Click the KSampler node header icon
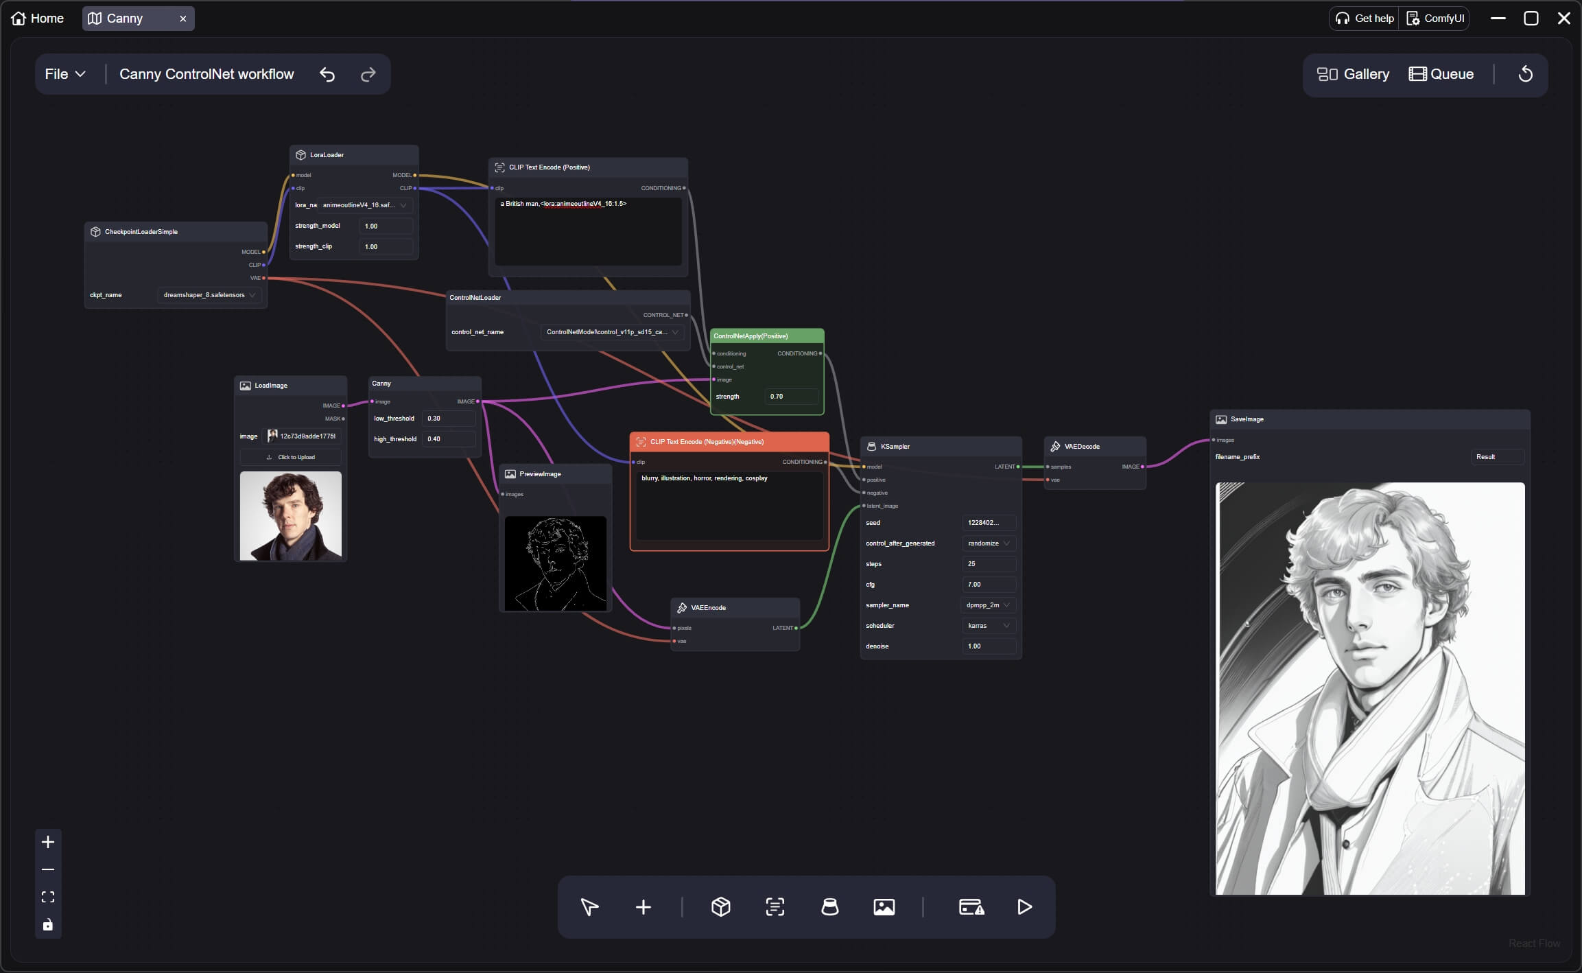Viewport: 1582px width, 973px height. pos(871,447)
